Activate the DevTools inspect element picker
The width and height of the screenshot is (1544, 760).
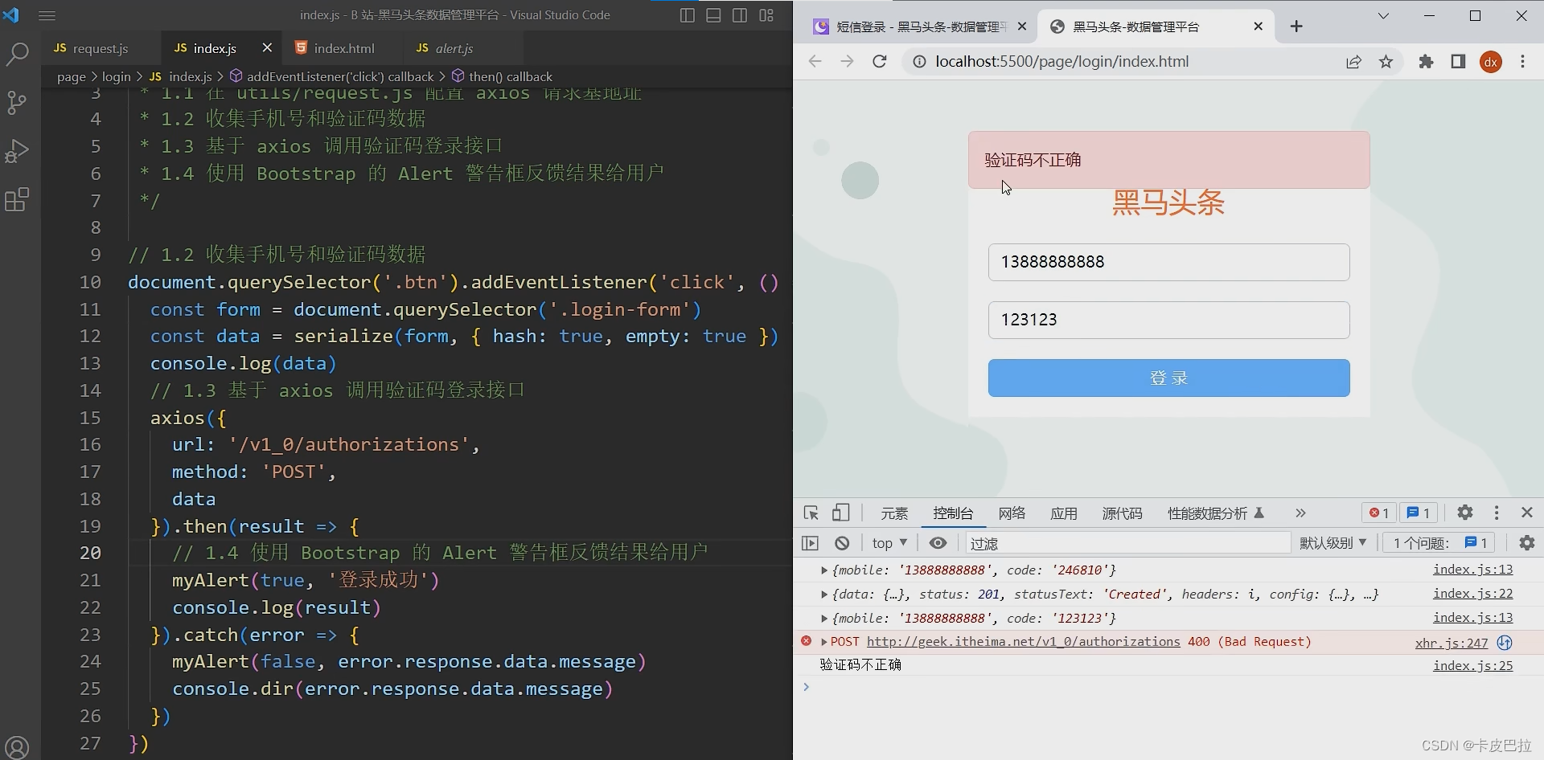point(811,513)
